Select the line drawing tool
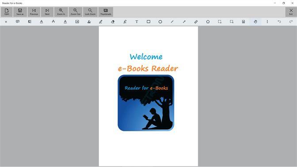The width and height of the screenshot is (297, 167). 172,22
